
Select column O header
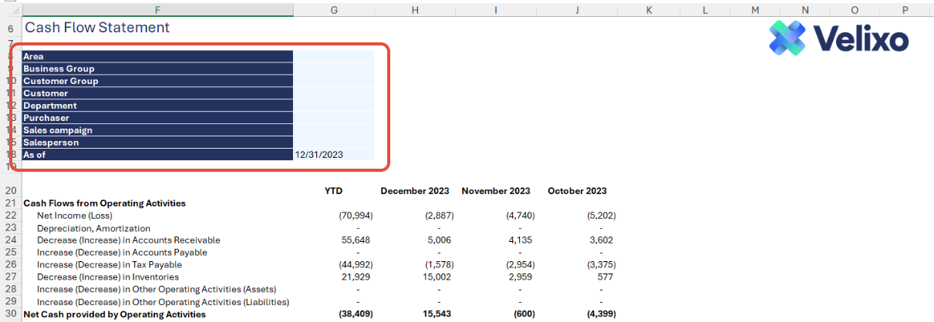click(855, 9)
